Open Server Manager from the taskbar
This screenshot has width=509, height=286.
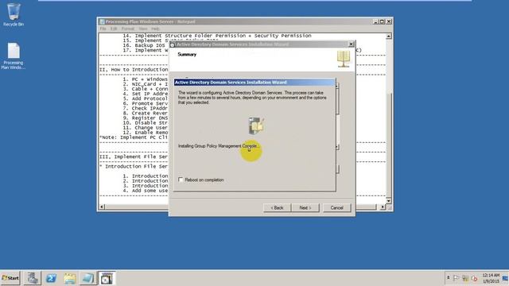point(33,278)
